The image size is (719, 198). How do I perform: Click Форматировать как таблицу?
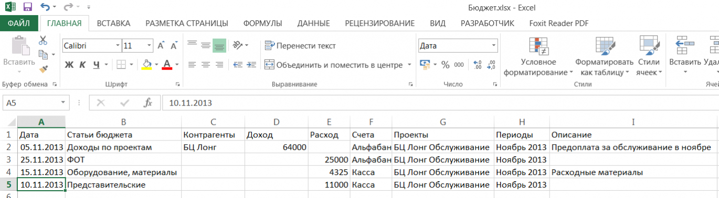click(604, 56)
